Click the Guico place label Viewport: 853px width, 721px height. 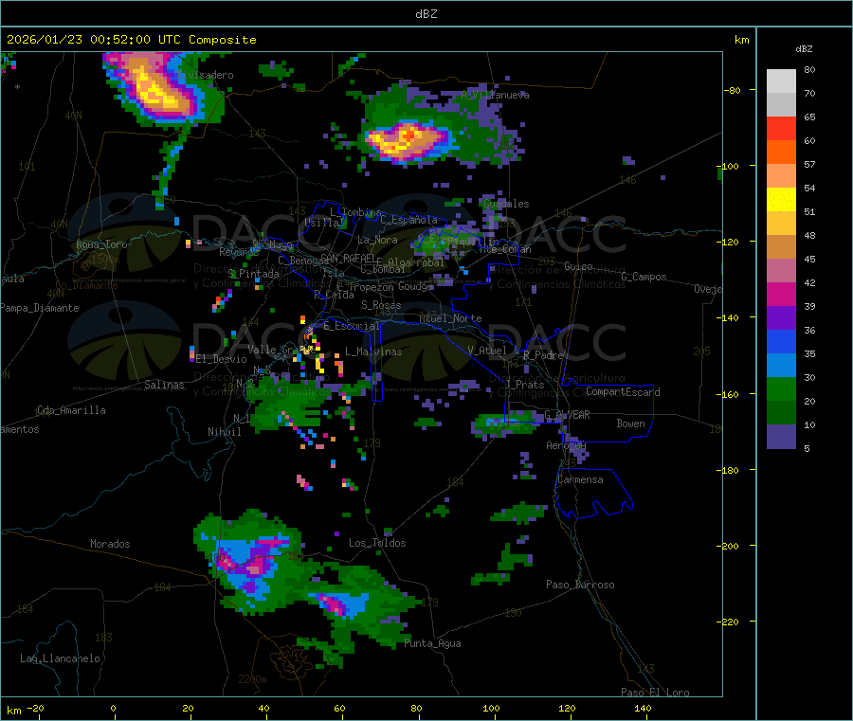point(578,266)
